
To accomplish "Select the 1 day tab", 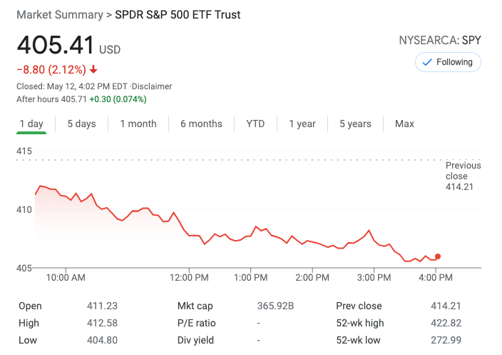I will tap(31, 124).
